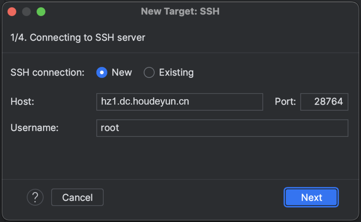This screenshot has height=222, width=361.
Task: Select the New SSH connection radio button
Action: pyautogui.click(x=102, y=72)
